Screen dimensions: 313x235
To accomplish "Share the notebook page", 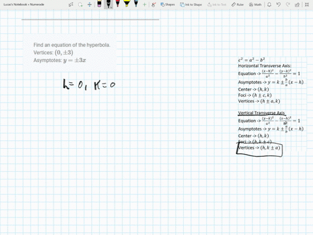I will (x=297, y=5).
